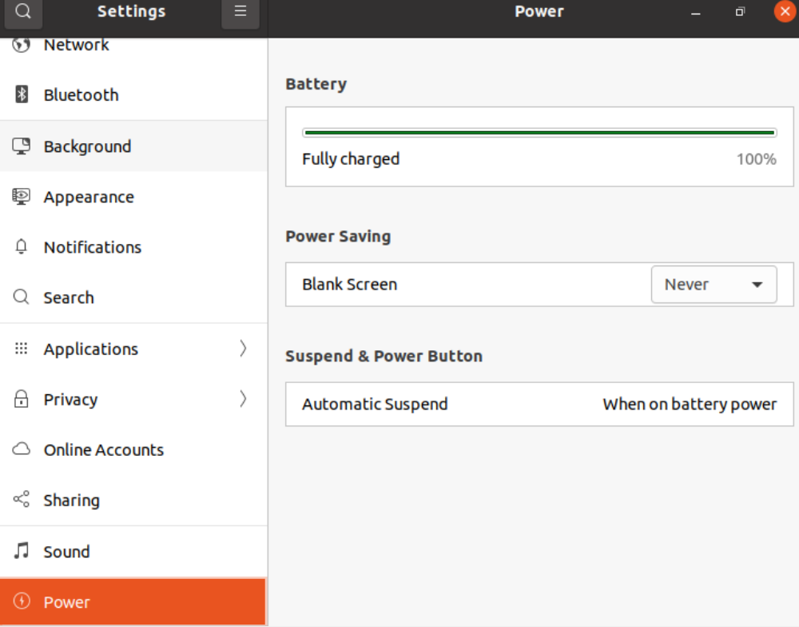Screen dimensions: 799x627
Task: Close the Settings window
Action: tap(785, 11)
